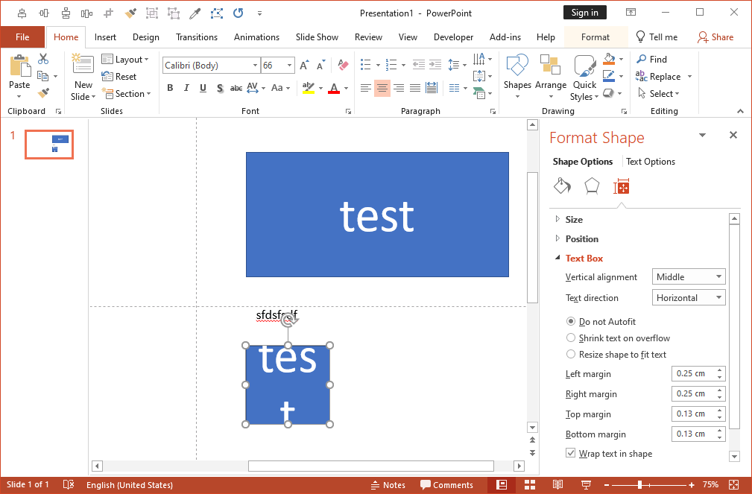Select Resize shape to fit text option
The image size is (752, 494).
[571, 354]
